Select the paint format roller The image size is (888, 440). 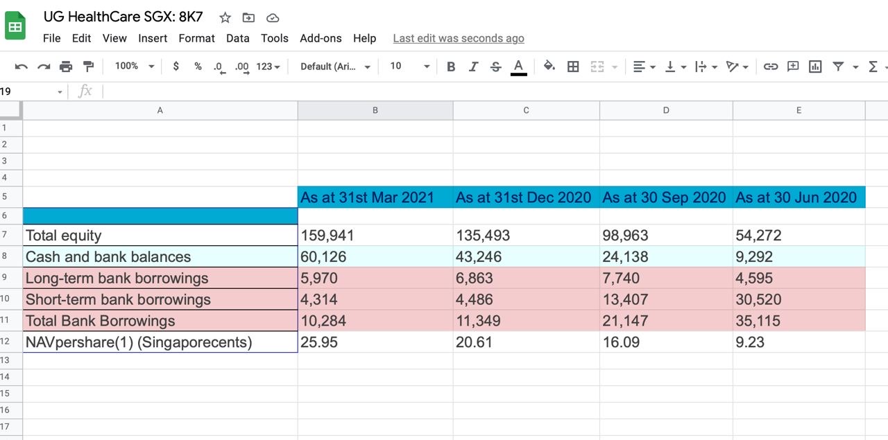pos(88,67)
